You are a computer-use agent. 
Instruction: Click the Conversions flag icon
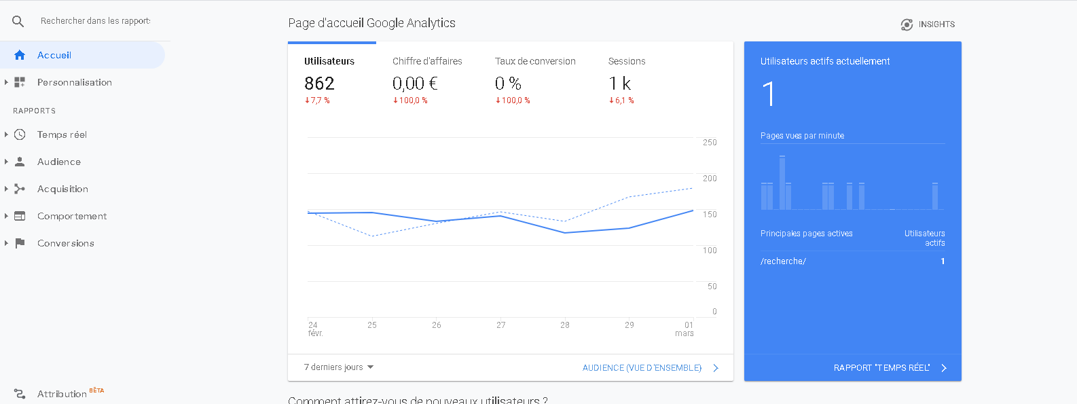tap(20, 243)
